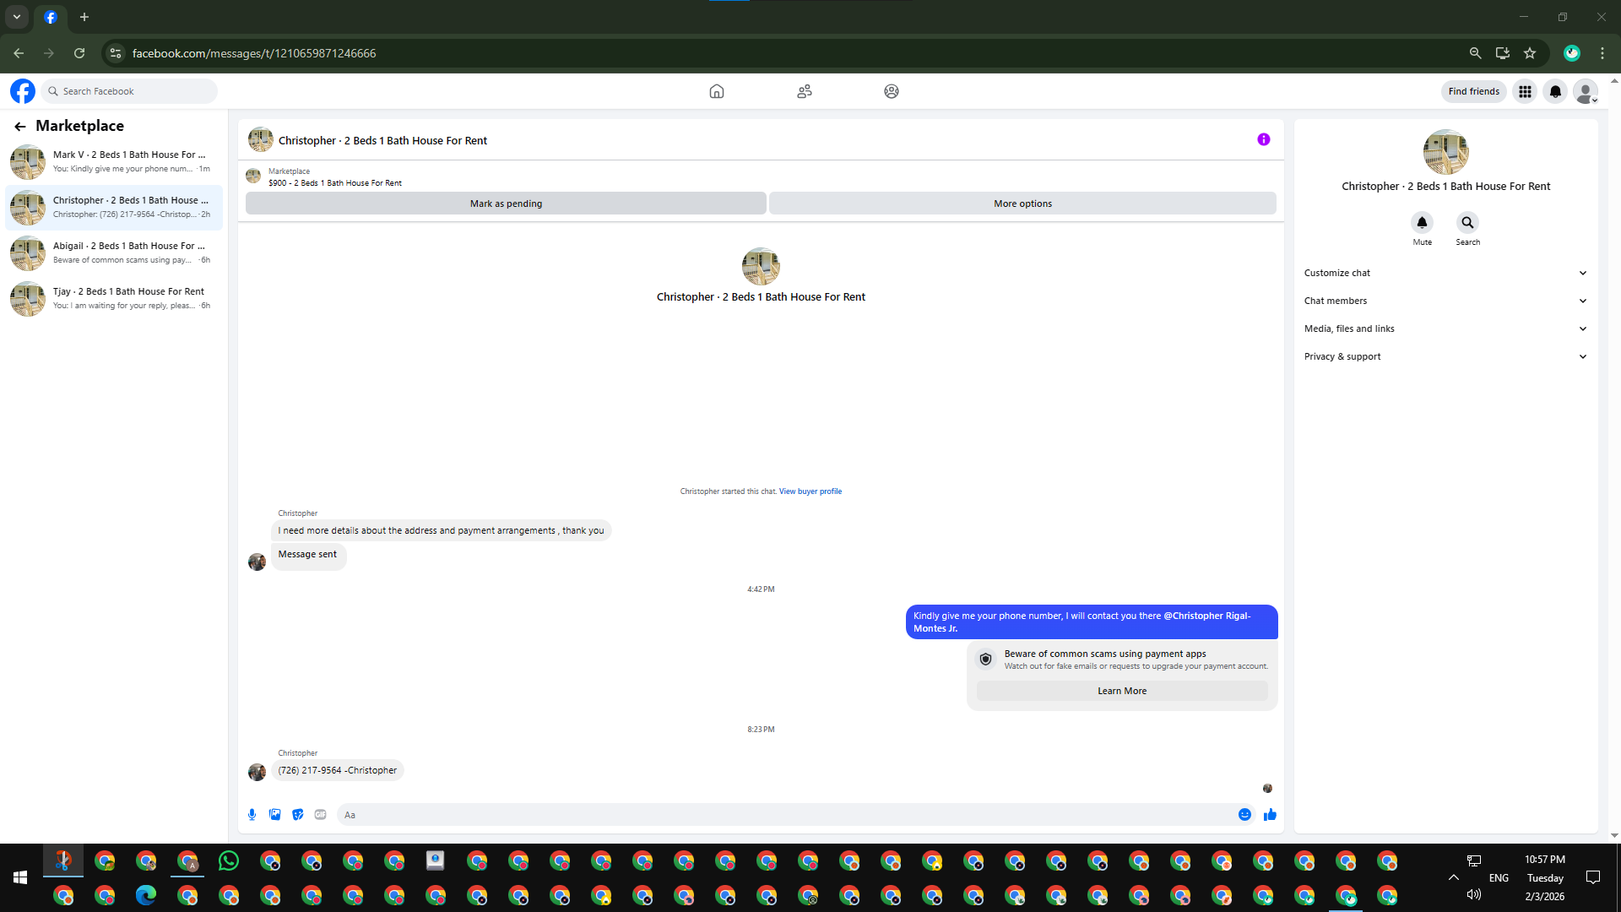
Task: Search within conversation using the magnifier icon
Action: pyautogui.click(x=1467, y=223)
